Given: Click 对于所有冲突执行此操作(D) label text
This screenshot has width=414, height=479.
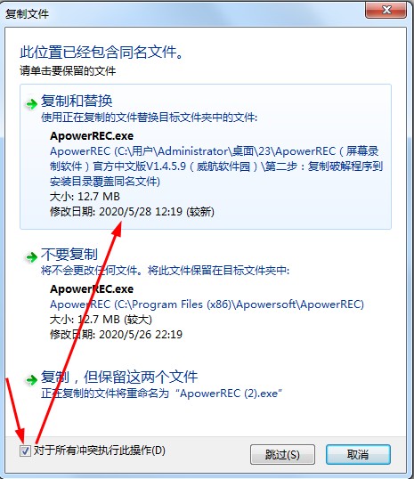Looking at the screenshot, I should pos(100,451).
